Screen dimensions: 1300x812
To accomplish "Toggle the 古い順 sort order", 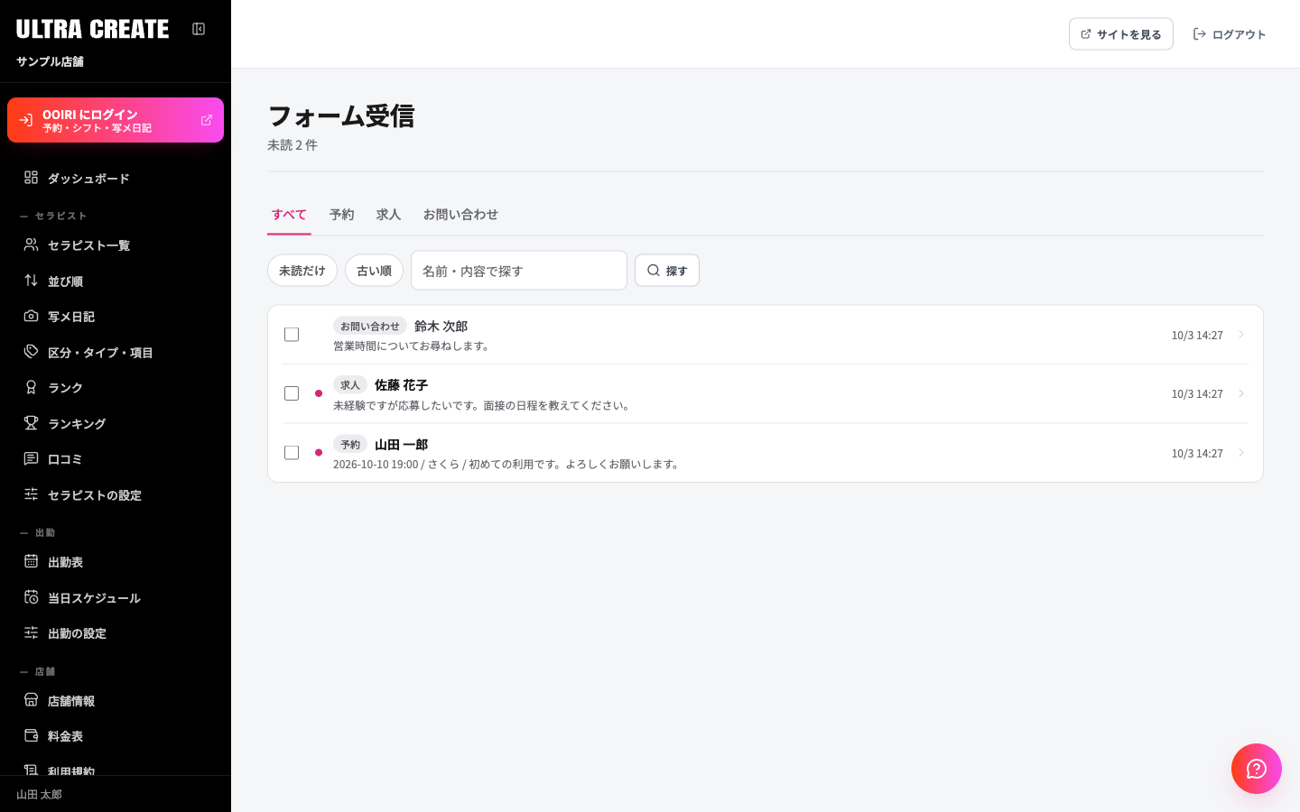I will (374, 271).
